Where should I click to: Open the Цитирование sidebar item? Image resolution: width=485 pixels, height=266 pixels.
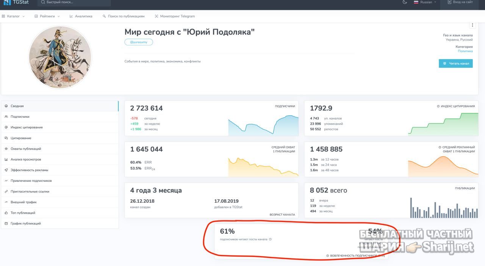pyautogui.click(x=59, y=138)
